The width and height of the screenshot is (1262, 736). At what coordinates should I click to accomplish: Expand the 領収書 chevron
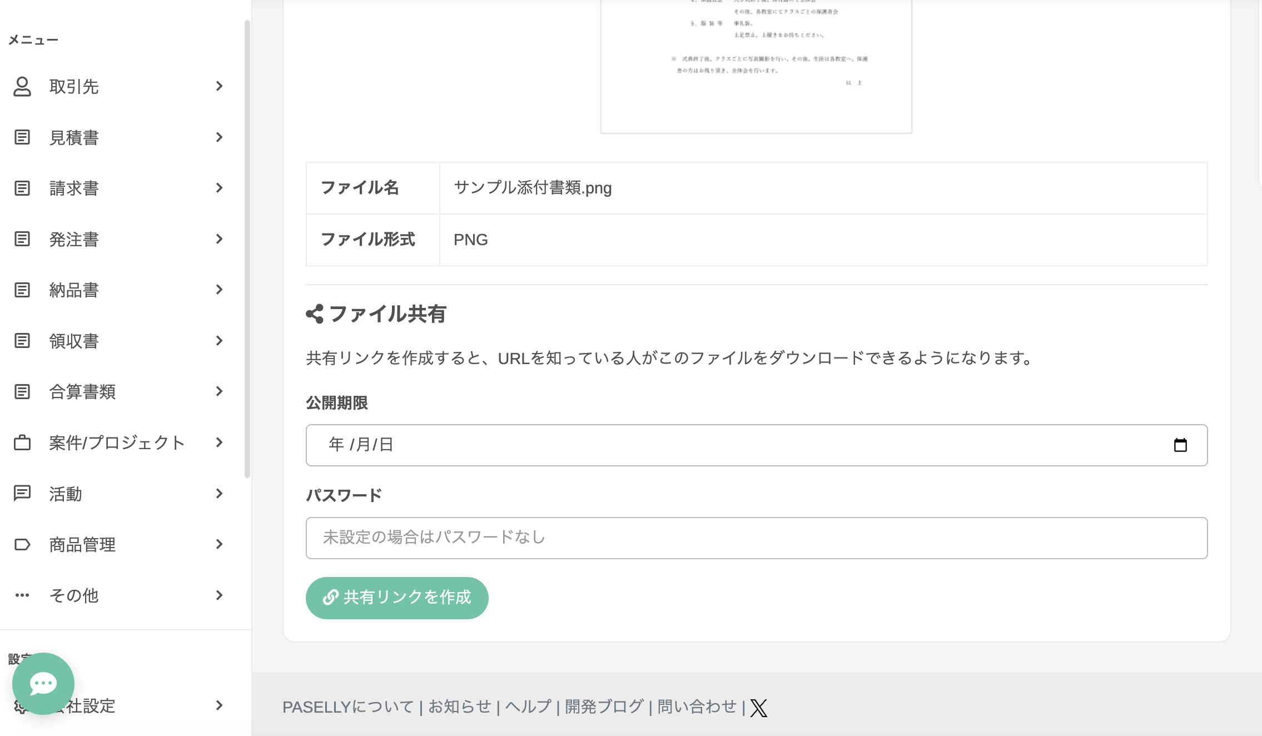(x=220, y=341)
